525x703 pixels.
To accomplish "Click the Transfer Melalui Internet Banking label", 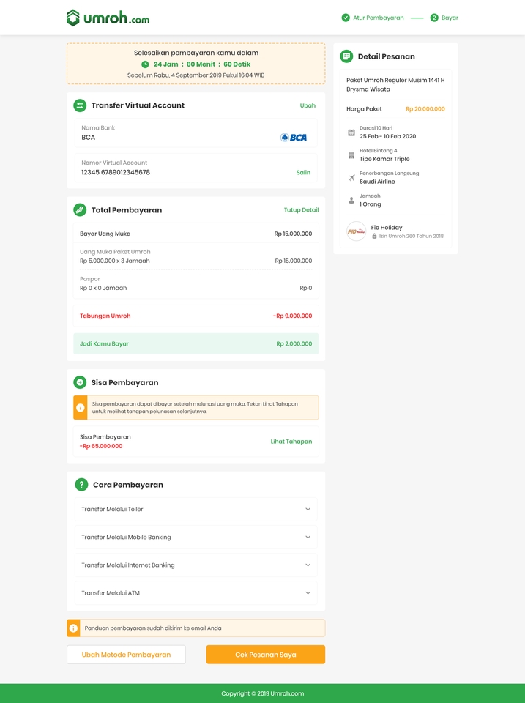I will coord(128,565).
